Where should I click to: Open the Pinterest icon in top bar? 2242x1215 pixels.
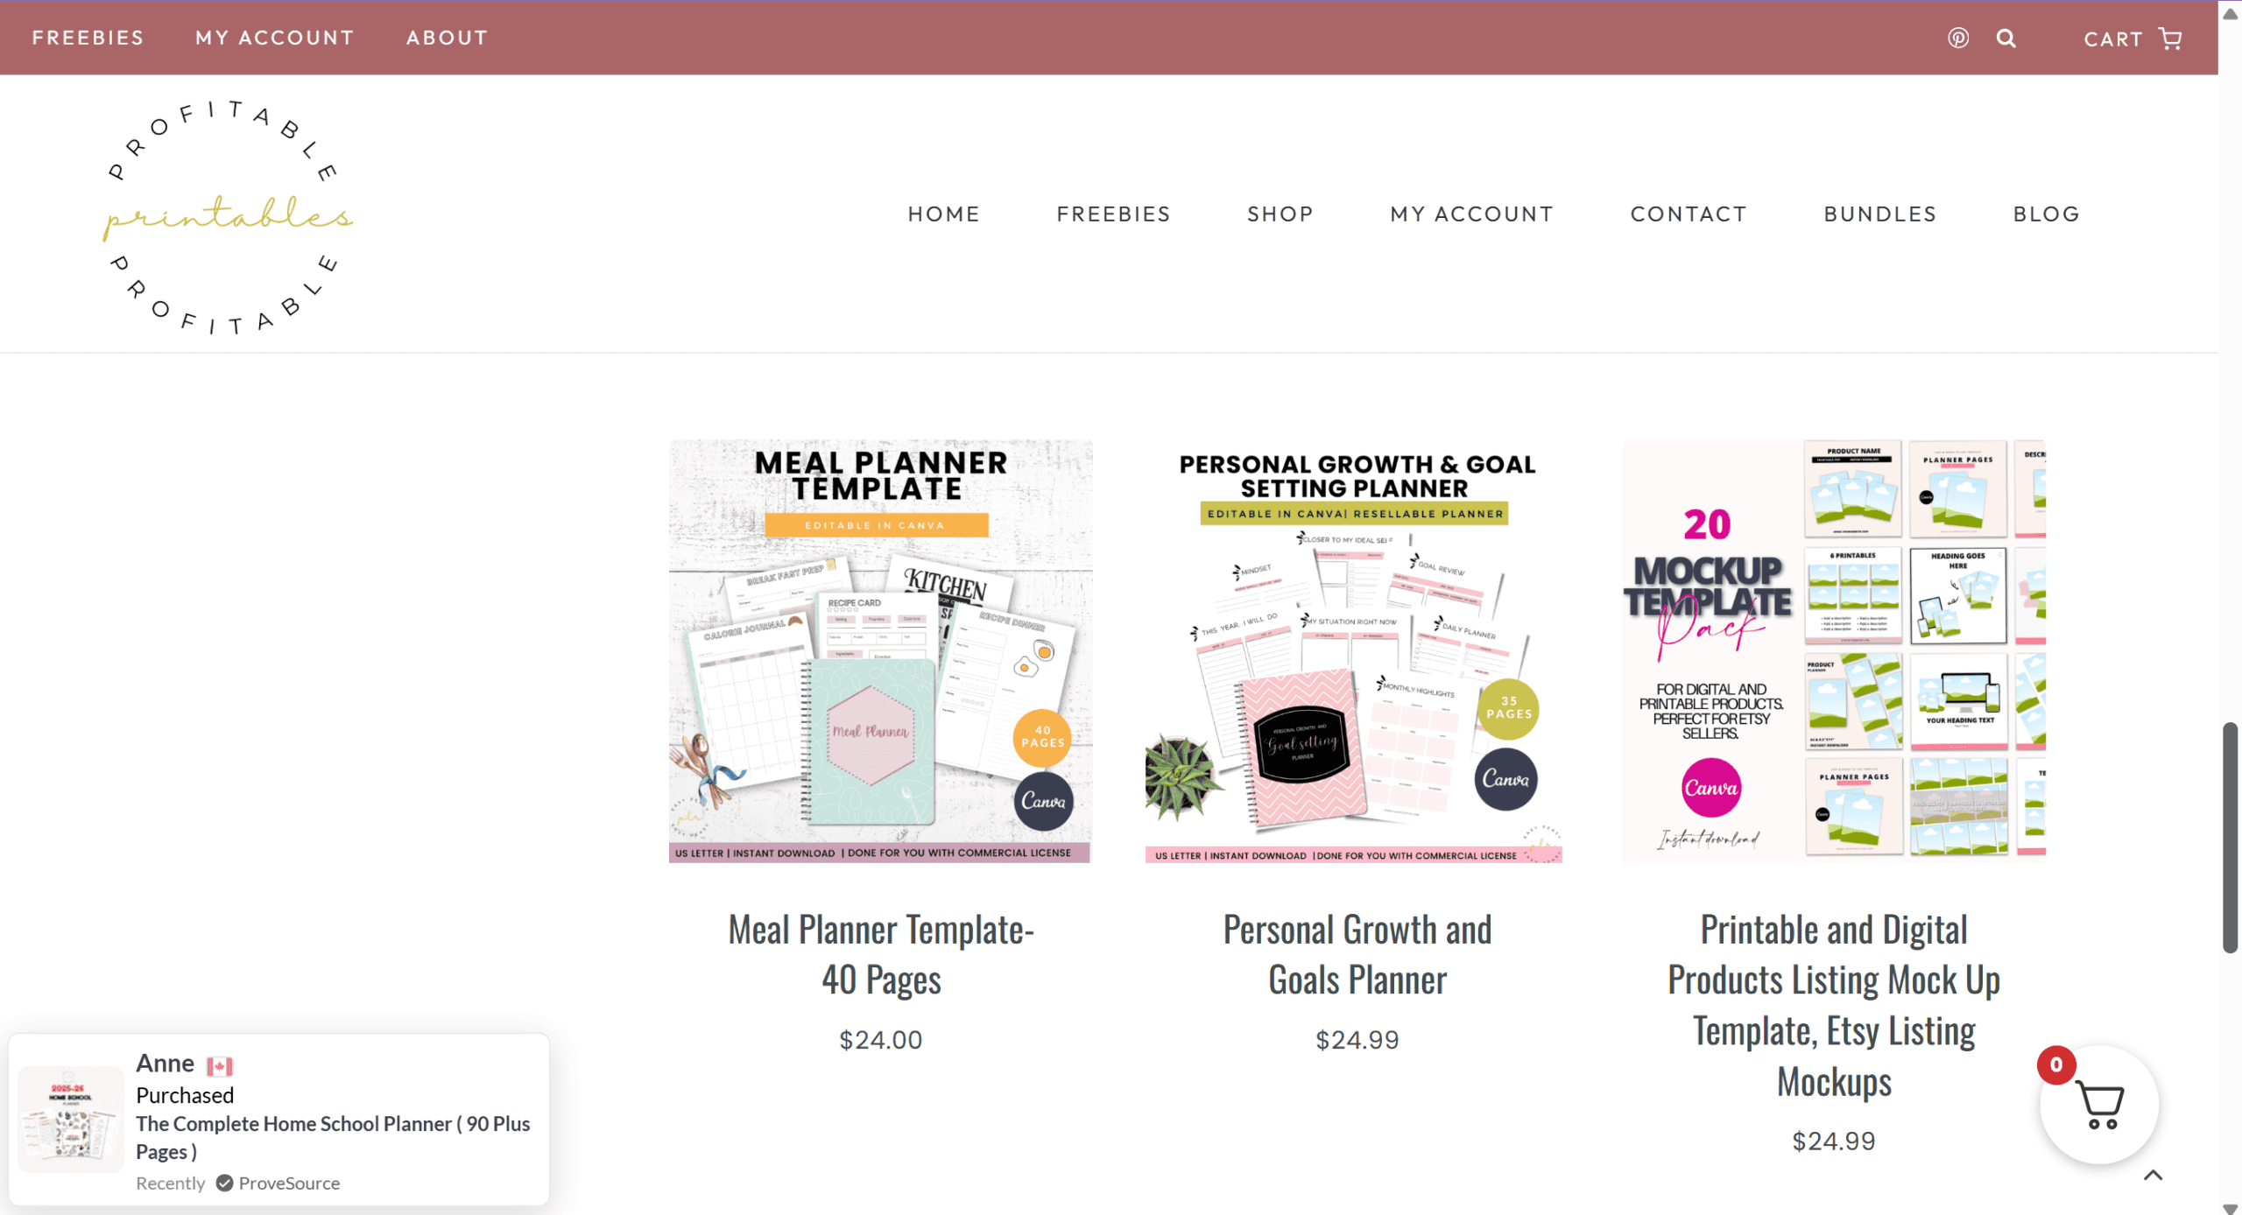(x=1958, y=39)
